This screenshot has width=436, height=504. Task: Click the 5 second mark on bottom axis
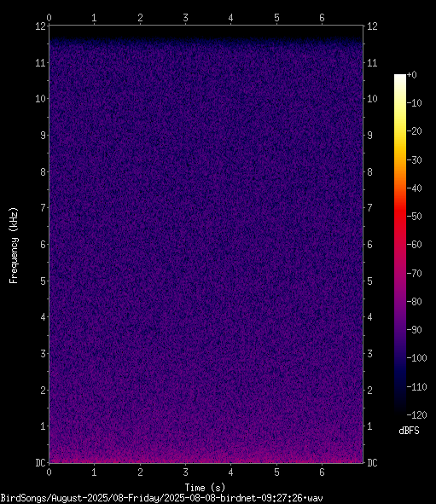point(276,472)
